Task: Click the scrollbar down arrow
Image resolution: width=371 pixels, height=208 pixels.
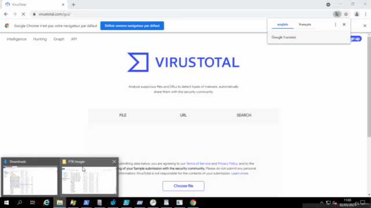Action: coord(369,195)
